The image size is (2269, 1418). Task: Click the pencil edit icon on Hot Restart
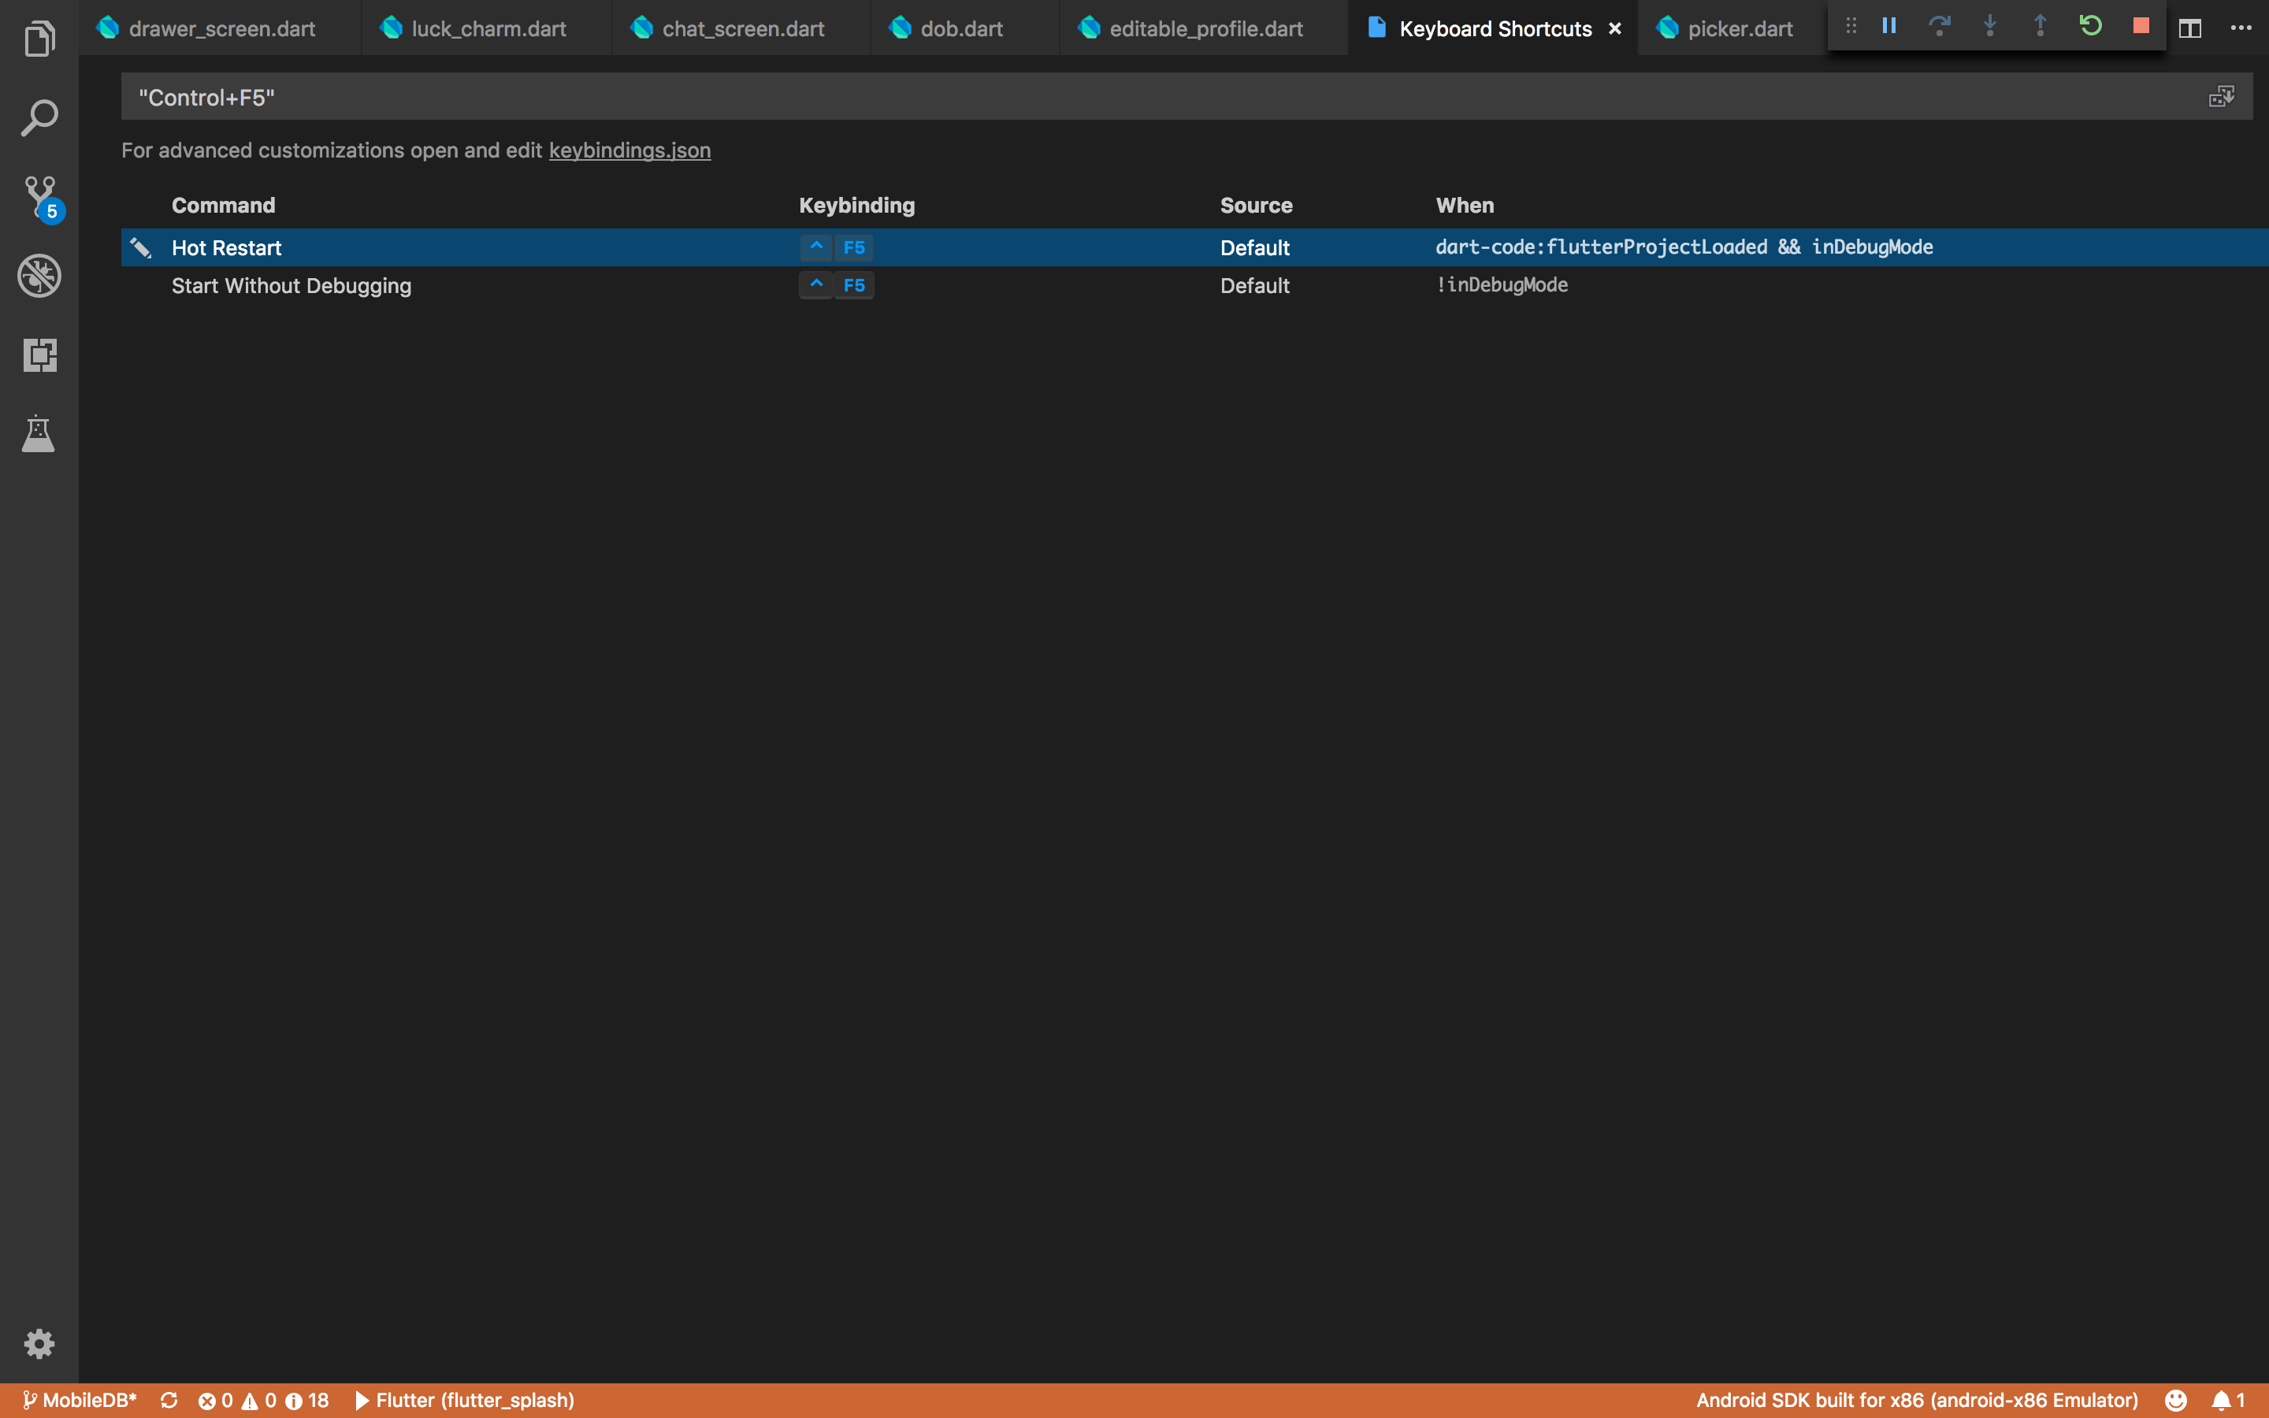click(141, 247)
